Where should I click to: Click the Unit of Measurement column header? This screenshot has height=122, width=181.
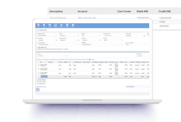77,62
